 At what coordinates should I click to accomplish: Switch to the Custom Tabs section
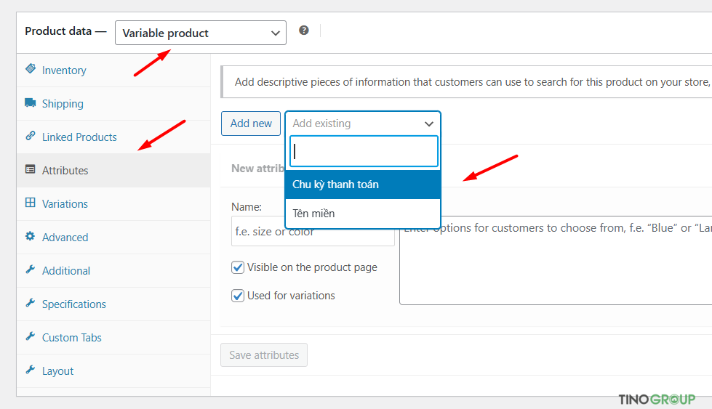tap(71, 338)
